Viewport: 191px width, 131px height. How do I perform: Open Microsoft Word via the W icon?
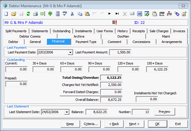pos(140,14)
